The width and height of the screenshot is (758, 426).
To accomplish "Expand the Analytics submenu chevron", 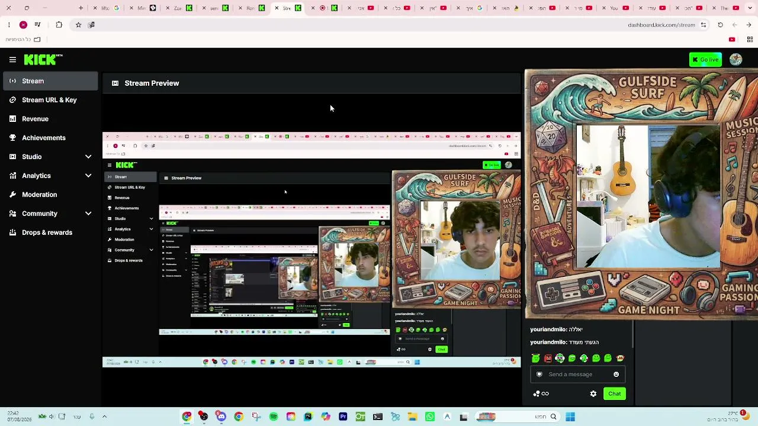I will tap(88, 176).
